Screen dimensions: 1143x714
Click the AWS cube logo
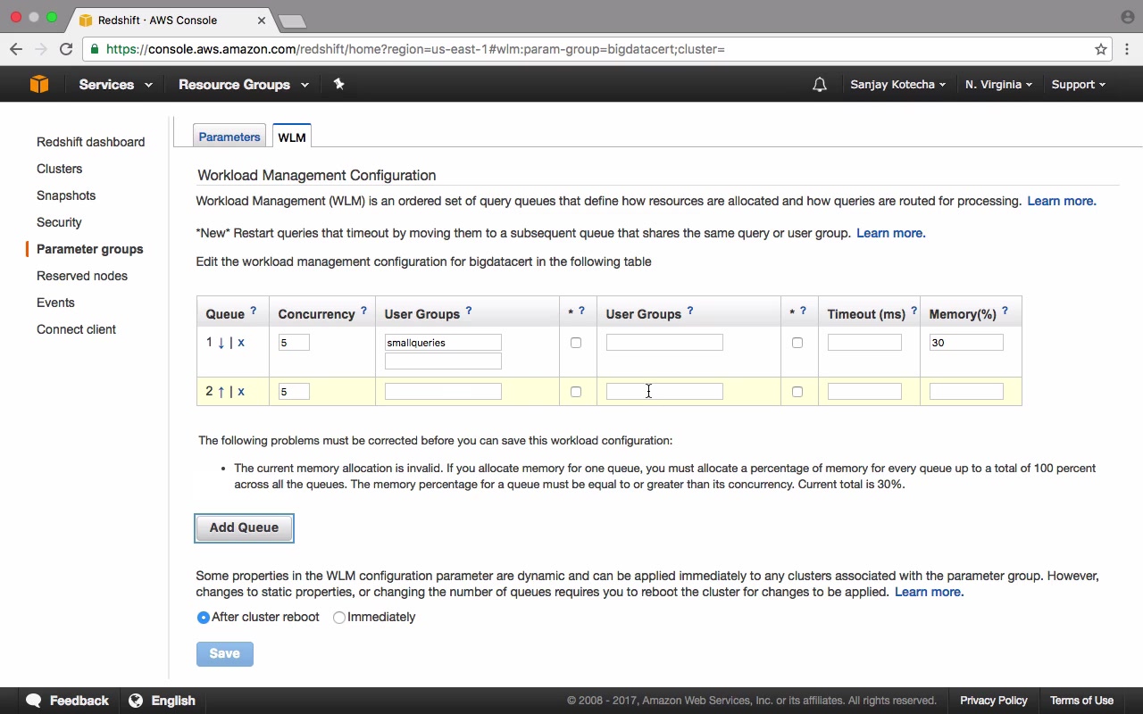(39, 84)
